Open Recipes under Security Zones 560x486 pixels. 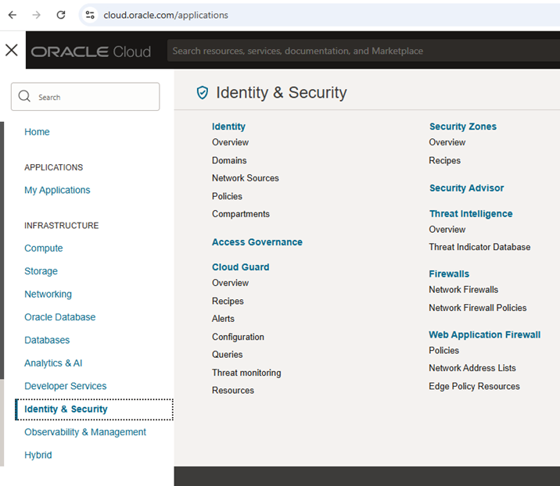coord(445,161)
